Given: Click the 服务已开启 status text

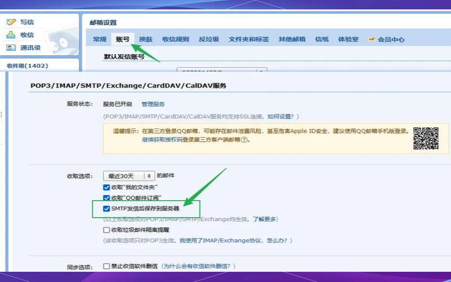Looking at the screenshot, I should 117,104.
